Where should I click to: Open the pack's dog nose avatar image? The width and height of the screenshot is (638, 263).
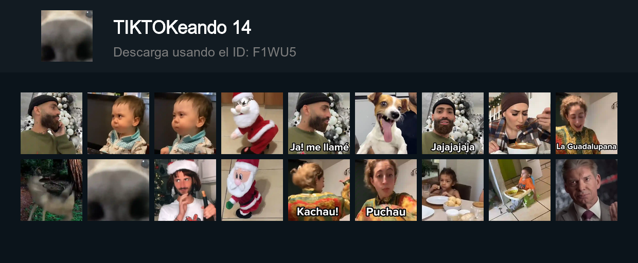coord(67,36)
